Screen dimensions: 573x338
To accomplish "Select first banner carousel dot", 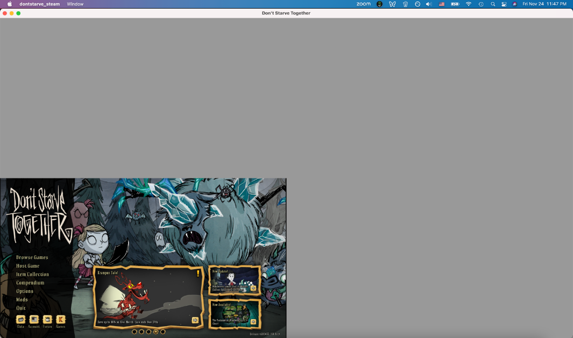I will click(135, 332).
